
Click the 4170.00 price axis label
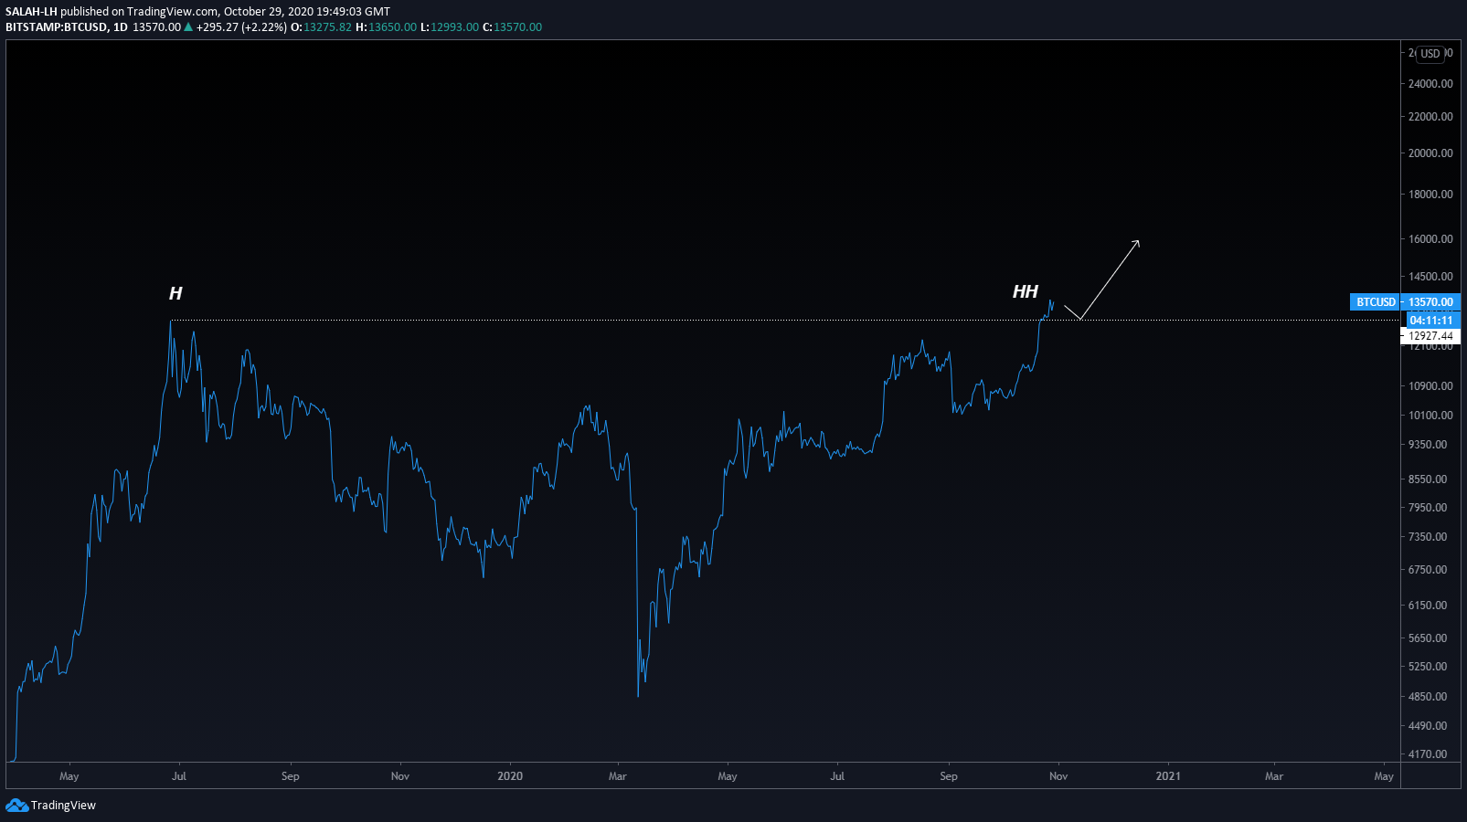pyautogui.click(x=1428, y=754)
